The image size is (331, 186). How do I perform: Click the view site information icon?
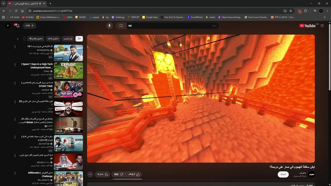point(30,11)
